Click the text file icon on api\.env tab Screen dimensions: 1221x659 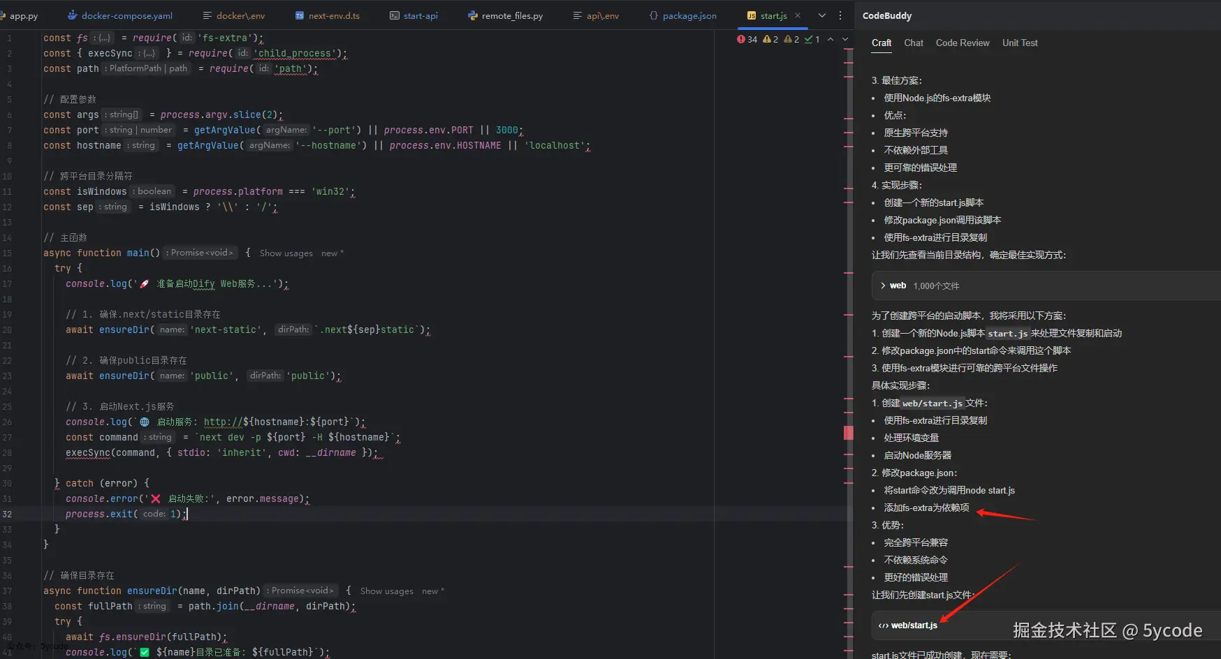point(578,15)
